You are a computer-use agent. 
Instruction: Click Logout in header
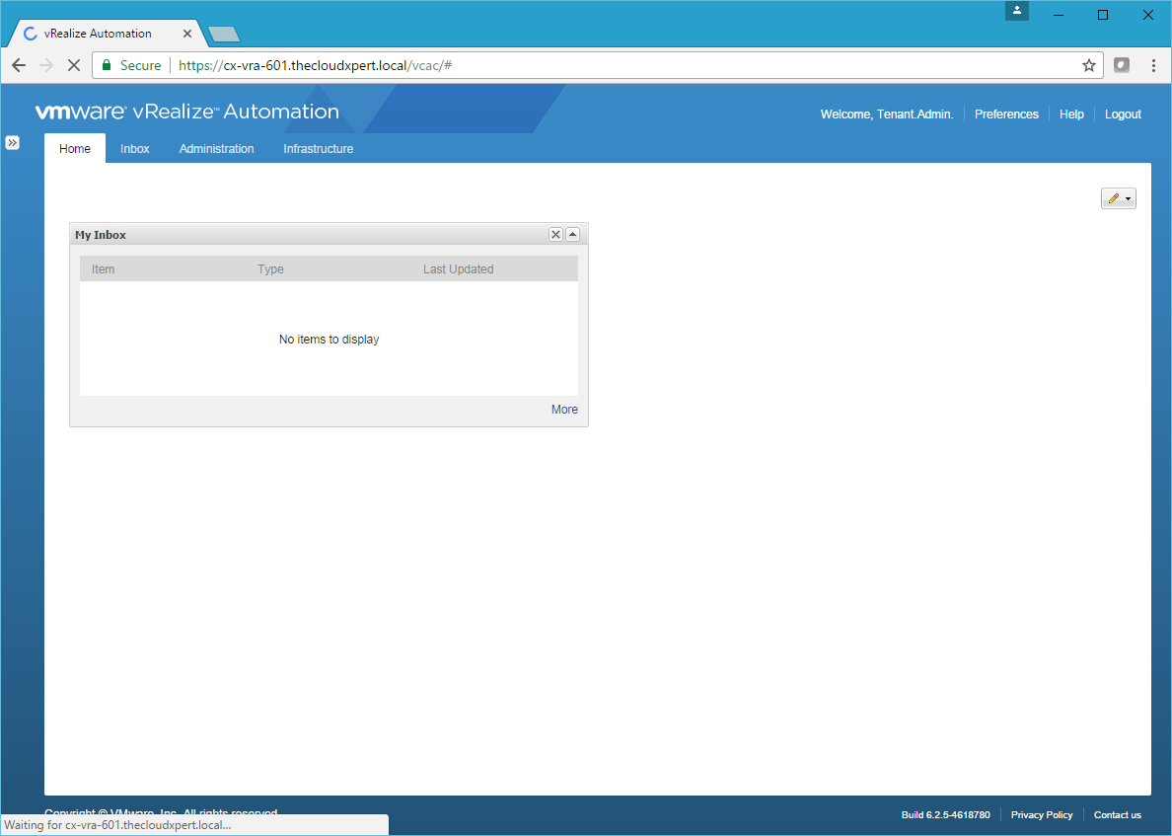click(x=1123, y=114)
